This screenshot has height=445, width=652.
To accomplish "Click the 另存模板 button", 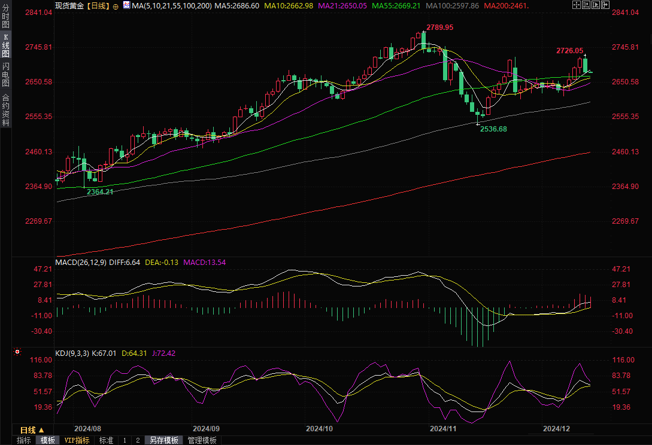I will pos(164,440).
